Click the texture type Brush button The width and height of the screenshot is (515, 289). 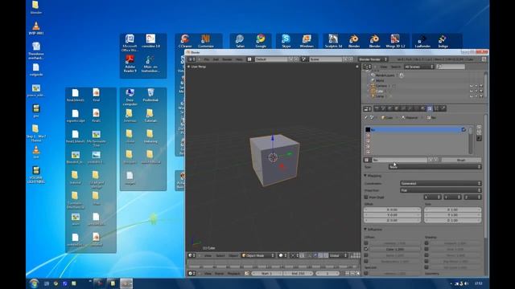461,160
